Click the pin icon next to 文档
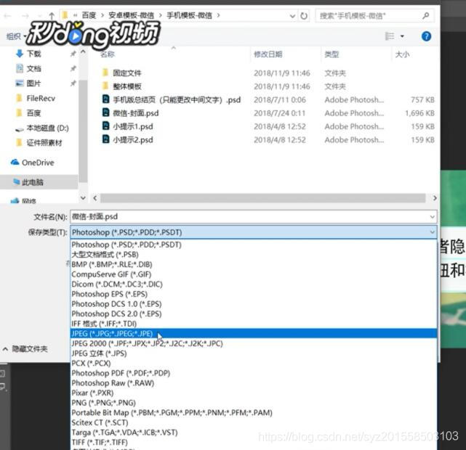 [73, 68]
